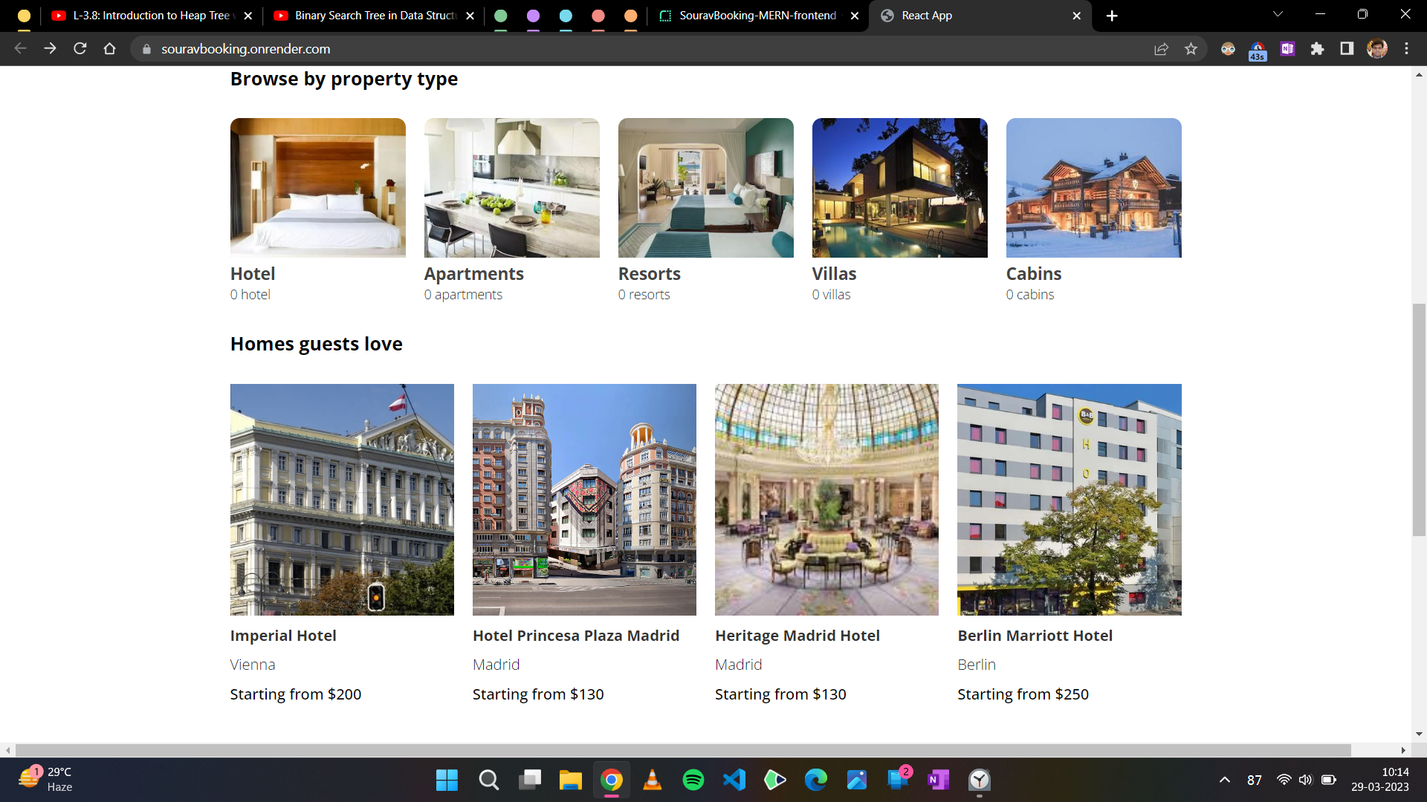This screenshot has width=1427, height=802.
Task: Launch Visual Studio Code from taskbar
Action: [x=734, y=780]
